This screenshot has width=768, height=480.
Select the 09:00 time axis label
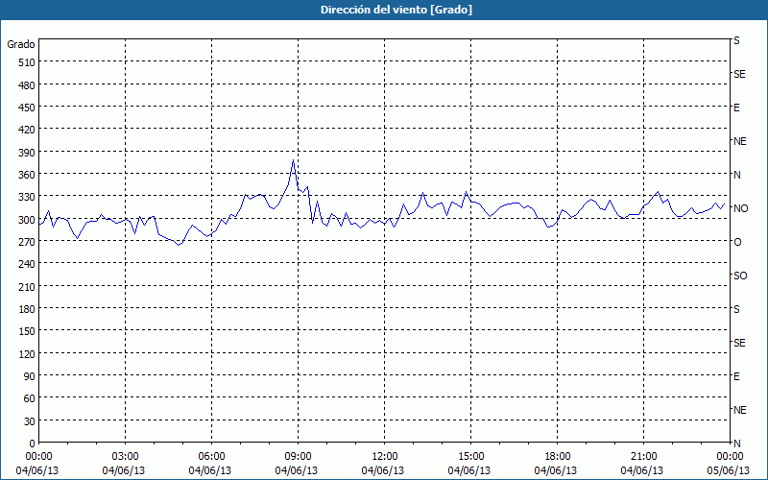298,456
